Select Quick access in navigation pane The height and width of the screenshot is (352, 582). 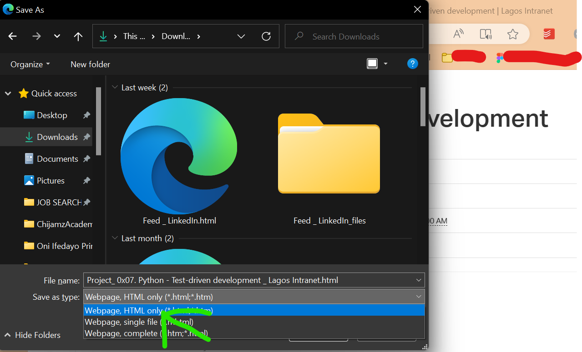coord(48,94)
